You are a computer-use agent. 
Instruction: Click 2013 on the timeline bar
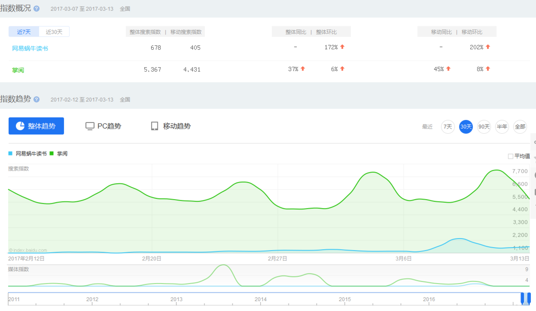point(176,299)
